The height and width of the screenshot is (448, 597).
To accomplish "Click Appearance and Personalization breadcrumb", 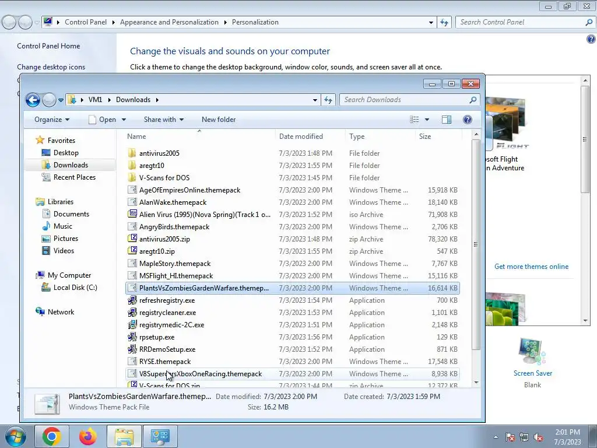I will (x=170, y=22).
